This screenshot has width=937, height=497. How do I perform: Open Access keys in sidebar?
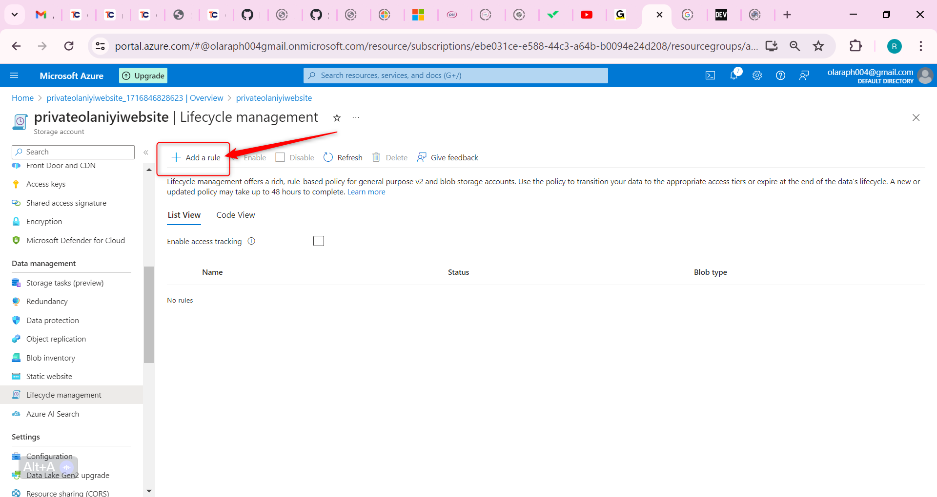click(46, 184)
